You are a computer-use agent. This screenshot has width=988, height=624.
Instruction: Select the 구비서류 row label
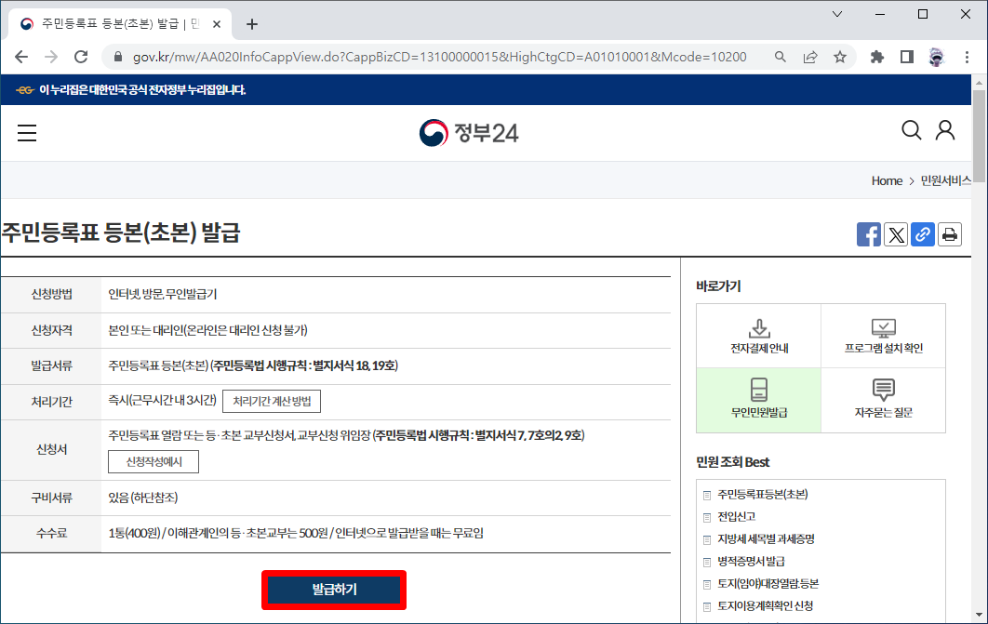[52, 498]
